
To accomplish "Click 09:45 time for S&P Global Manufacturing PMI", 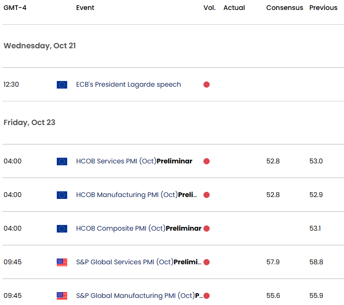I will (12, 296).
